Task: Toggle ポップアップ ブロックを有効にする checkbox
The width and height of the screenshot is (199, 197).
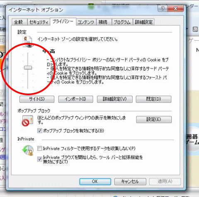Action: tap(40, 131)
